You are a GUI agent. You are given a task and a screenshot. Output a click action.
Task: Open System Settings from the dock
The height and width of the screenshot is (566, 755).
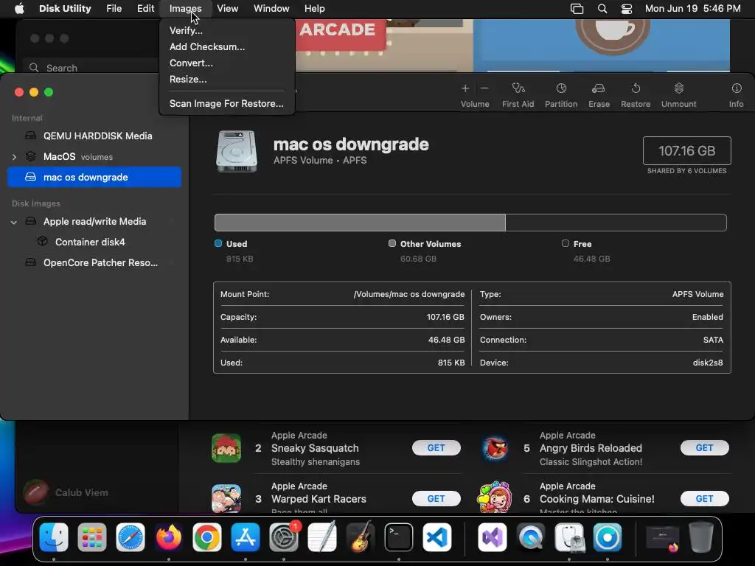[x=284, y=537]
